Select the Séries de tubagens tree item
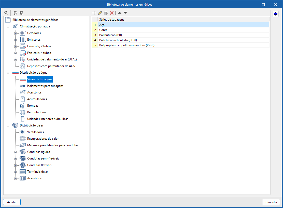283x208 pixels. [x=40, y=79]
